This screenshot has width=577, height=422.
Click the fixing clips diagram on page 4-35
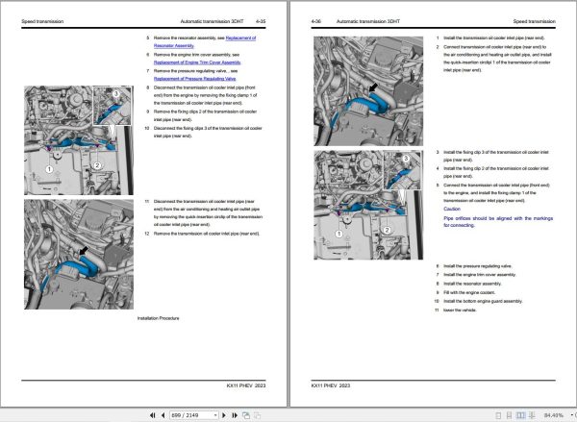click(79, 140)
